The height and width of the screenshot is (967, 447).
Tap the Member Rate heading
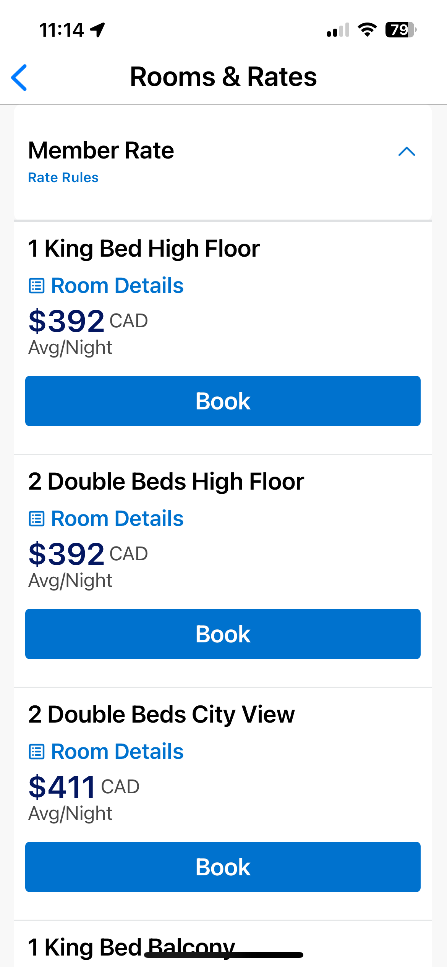coord(101,150)
